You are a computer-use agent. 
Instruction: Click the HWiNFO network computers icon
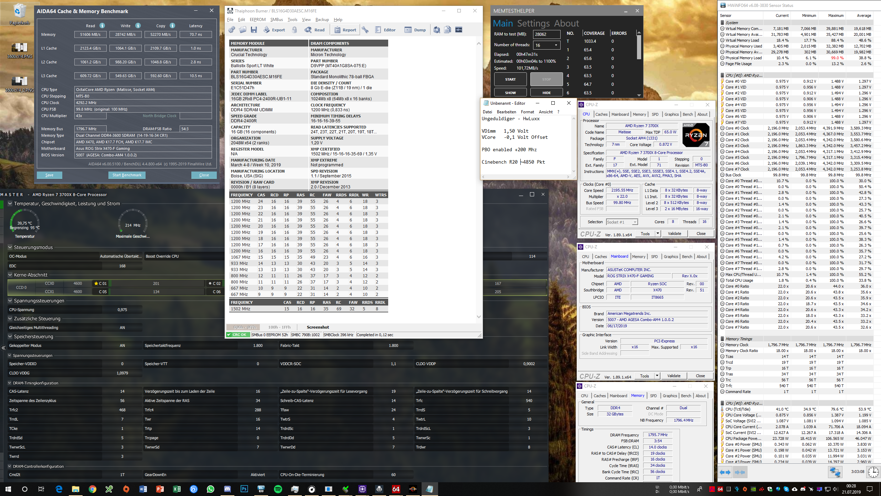click(x=835, y=472)
